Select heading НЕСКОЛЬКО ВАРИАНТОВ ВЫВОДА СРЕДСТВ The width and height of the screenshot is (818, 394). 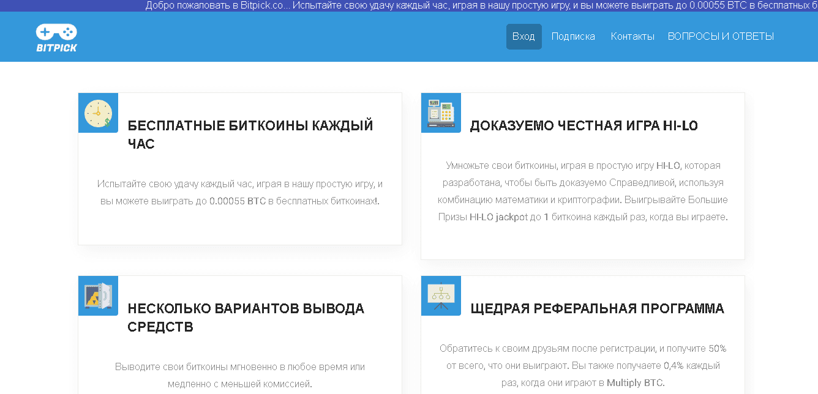point(246,318)
